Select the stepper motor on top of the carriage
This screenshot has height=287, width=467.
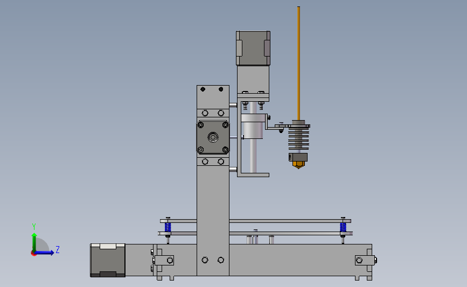pyautogui.click(x=253, y=48)
